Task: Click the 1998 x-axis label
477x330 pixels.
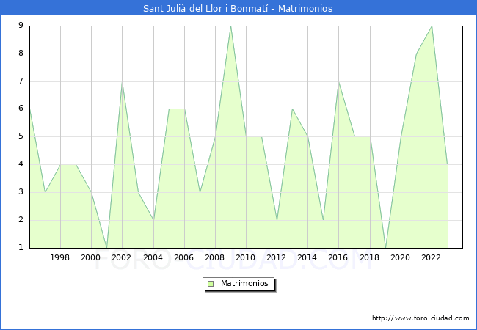Action: tap(60, 257)
